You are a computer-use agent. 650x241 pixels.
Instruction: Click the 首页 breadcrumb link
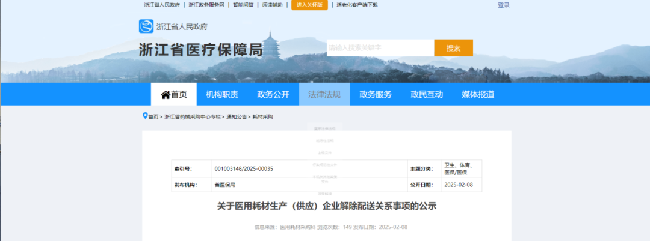153,117
